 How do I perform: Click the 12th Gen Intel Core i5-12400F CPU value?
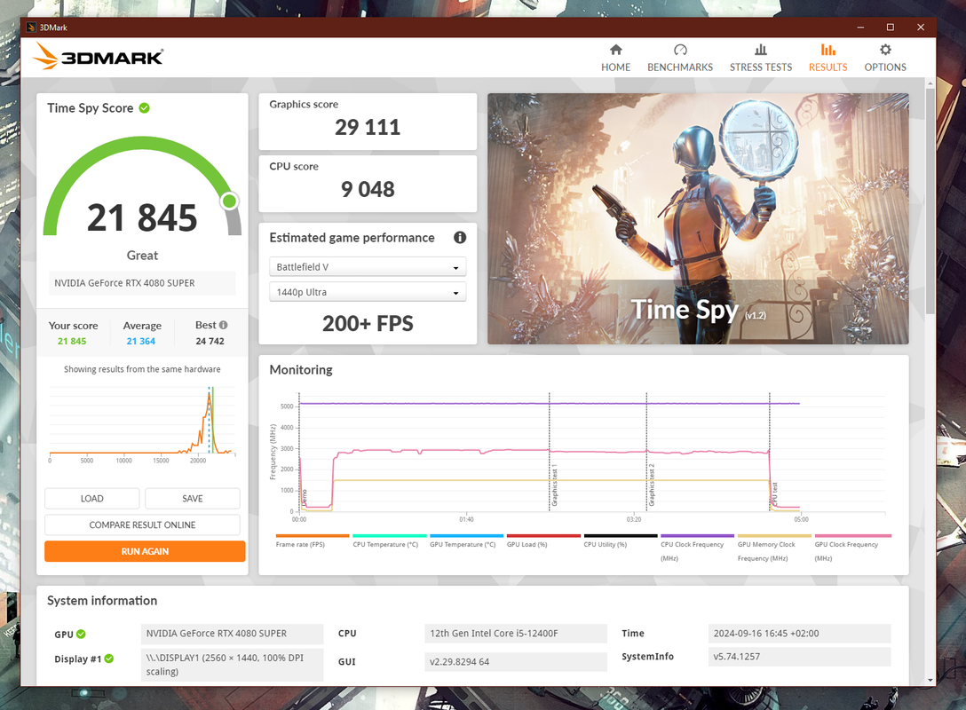(516, 633)
